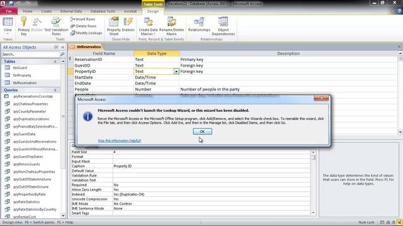This screenshot has width=403, height=226.
Task: Open Create Data Macros menu
Action: 148,26
